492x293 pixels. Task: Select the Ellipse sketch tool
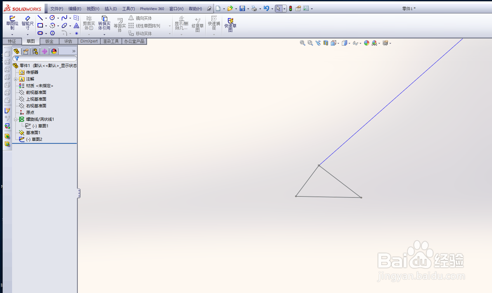(64, 25)
